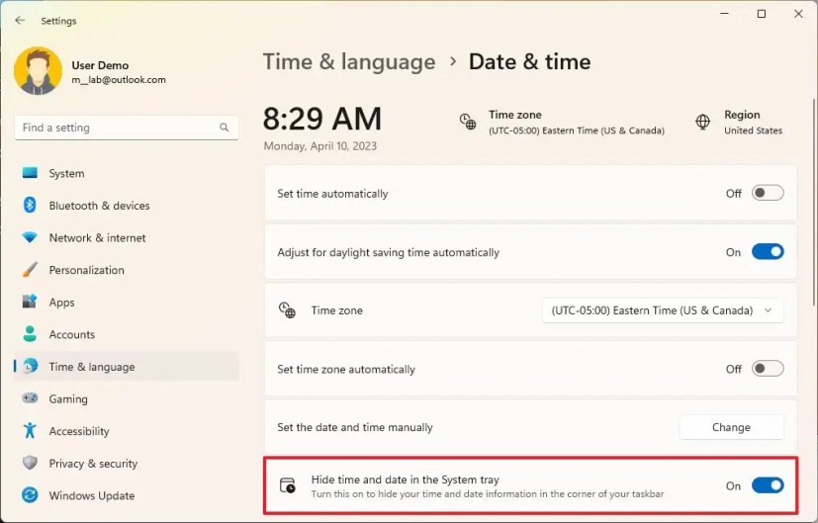The image size is (818, 523).
Task: Navigate to Accounts settings
Action: click(127, 334)
